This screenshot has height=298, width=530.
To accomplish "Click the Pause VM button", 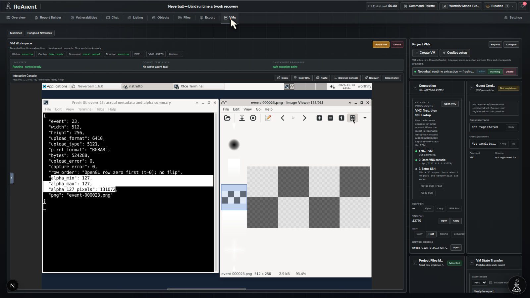I will click(x=381, y=44).
